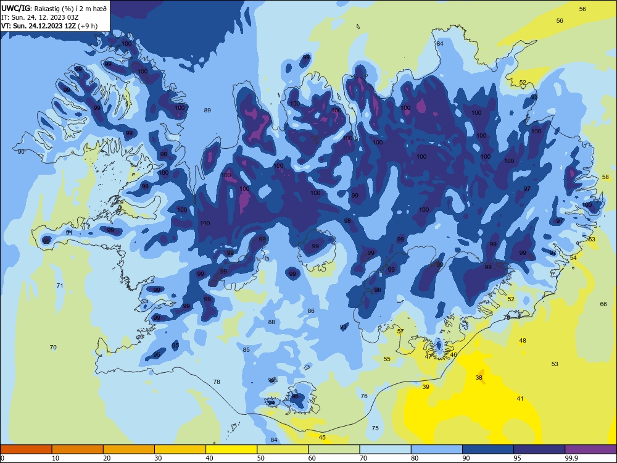The height and width of the screenshot is (463, 617).
Task: Click the 'UWC/IG: Rakastig (%) í 2 m hæð' title
Action: [x=54, y=8]
